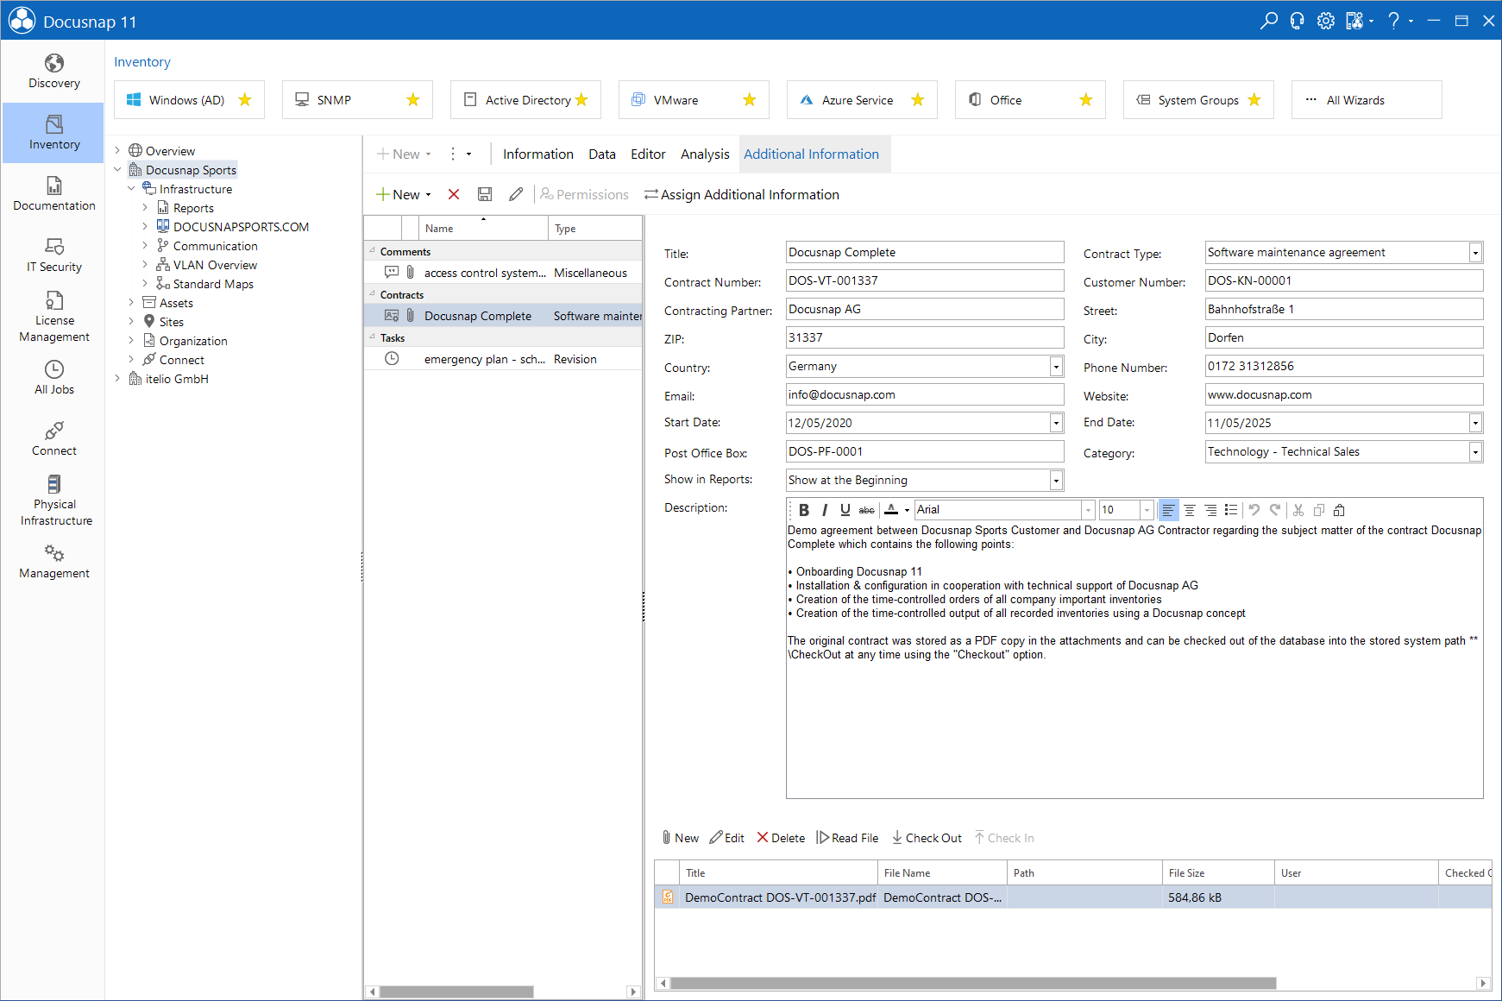The height and width of the screenshot is (1001, 1502).
Task: Switch to the Data tab
Action: [x=602, y=154]
